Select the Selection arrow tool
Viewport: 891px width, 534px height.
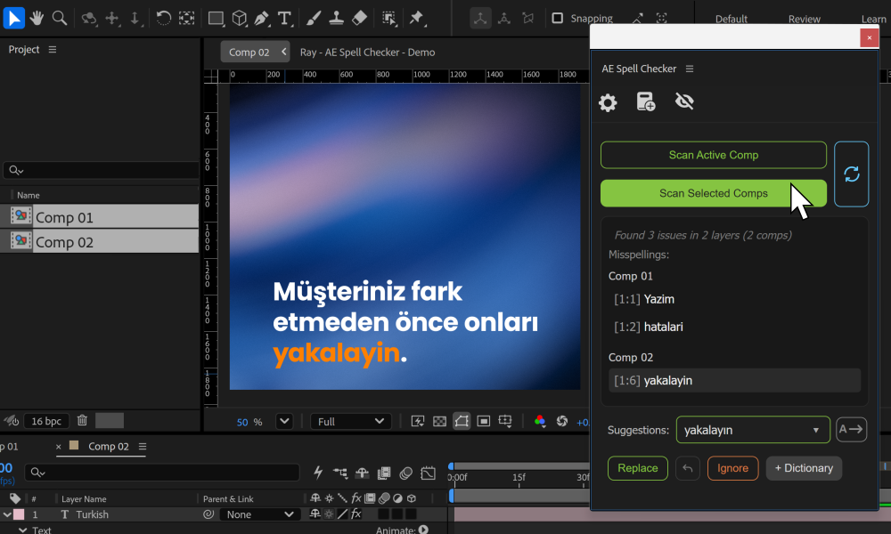point(13,18)
